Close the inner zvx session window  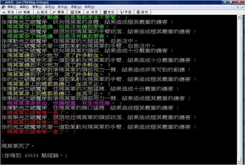[243, 7]
